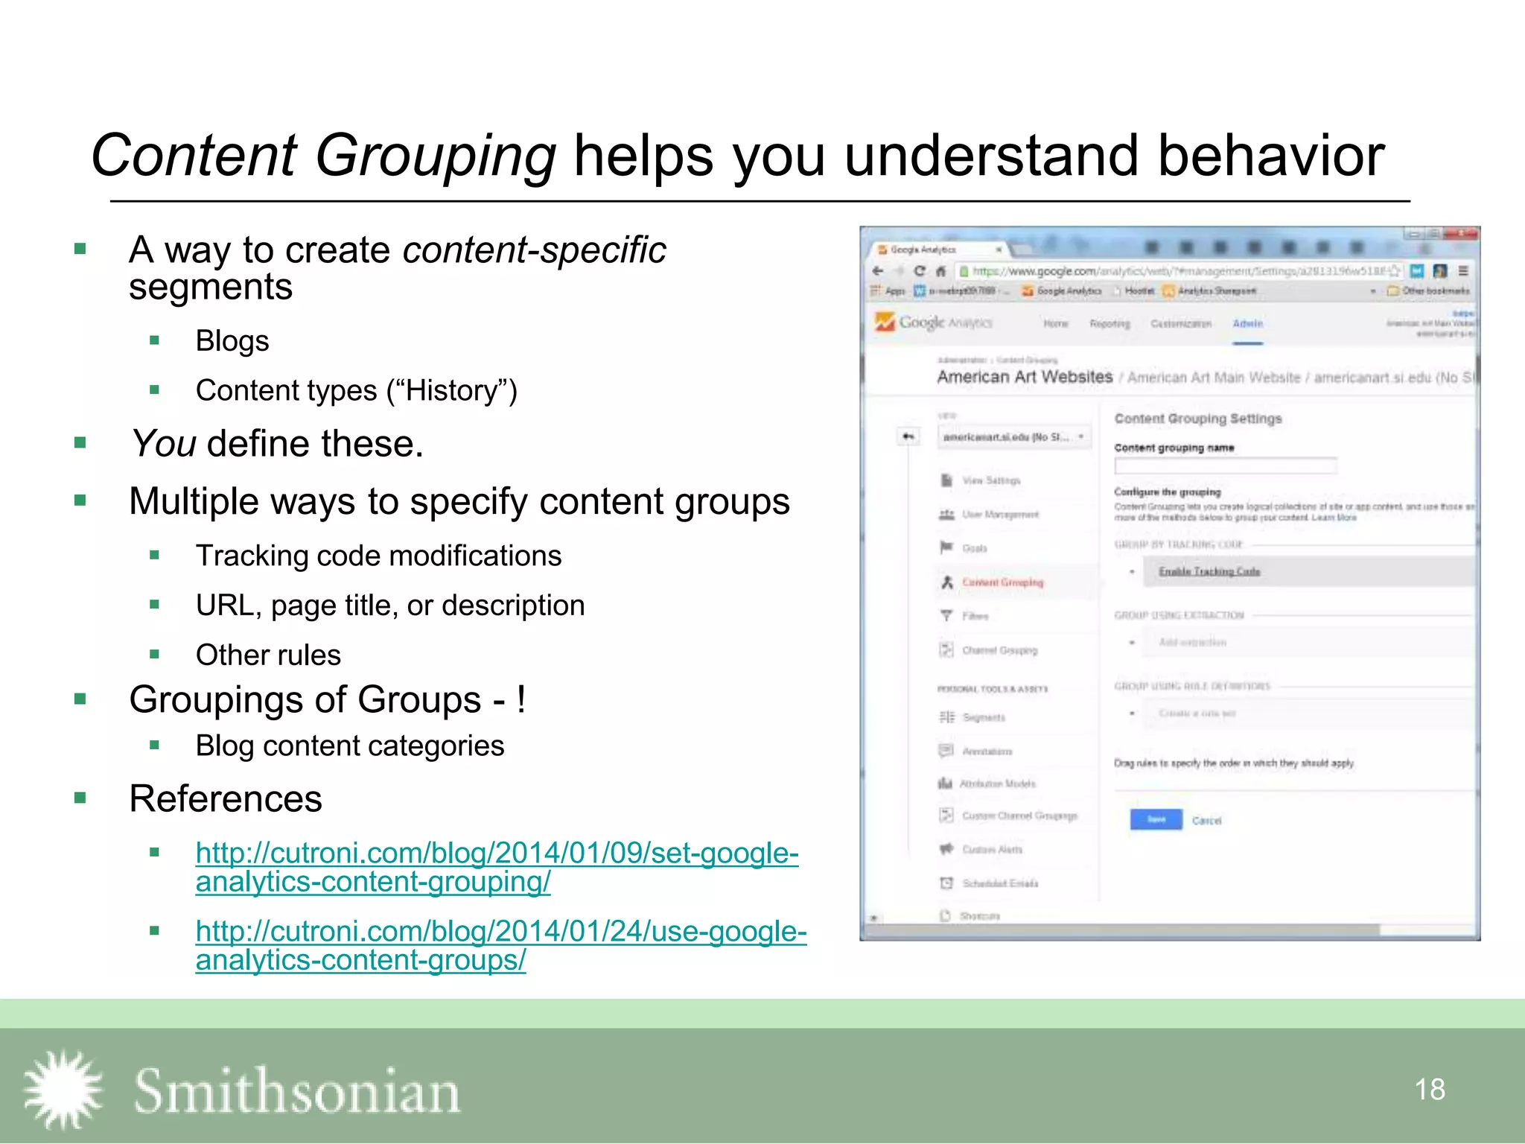
Task: Click the browser home icon
Action: coord(940,271)
